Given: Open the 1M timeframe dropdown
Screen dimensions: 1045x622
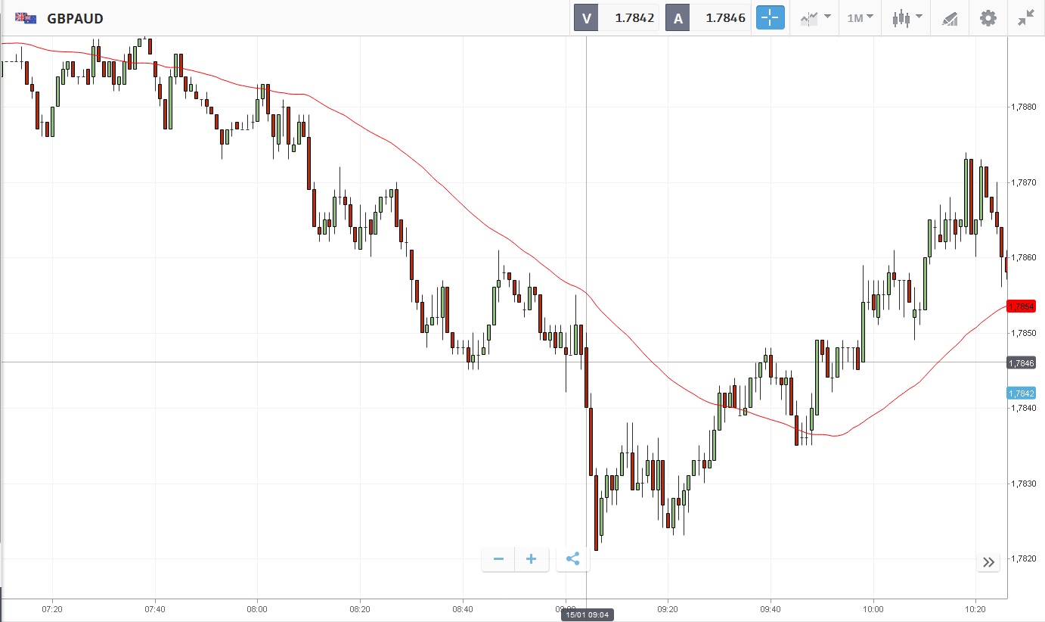Looking at the screenshot, I should pyautogui.click(x=860, y=18).
